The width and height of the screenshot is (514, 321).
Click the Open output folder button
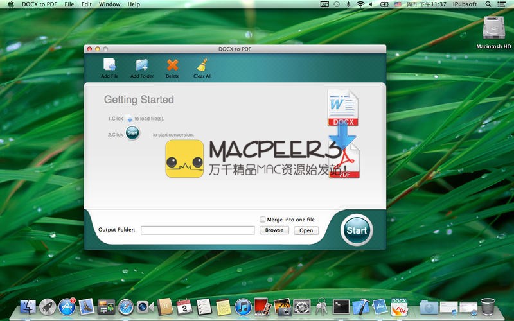[x=306, y=230]
